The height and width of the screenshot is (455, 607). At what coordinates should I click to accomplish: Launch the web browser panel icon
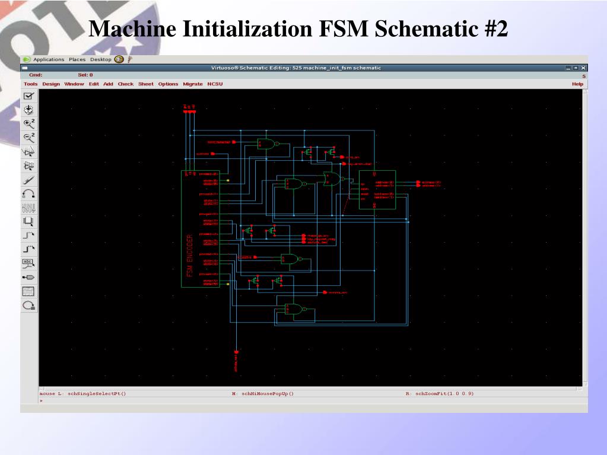[119, 59]
